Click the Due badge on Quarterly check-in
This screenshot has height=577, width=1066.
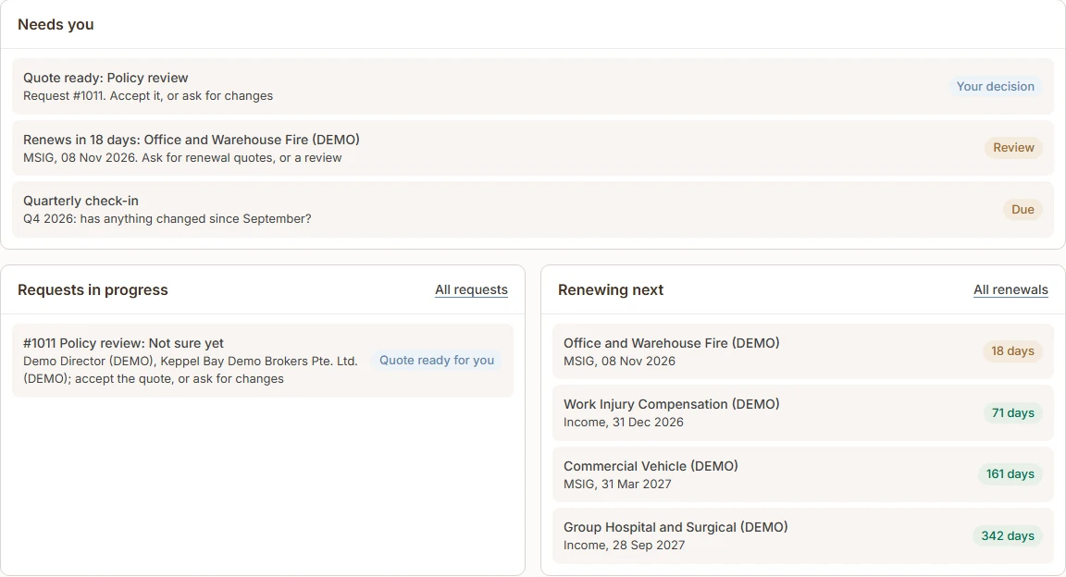[1023, 209]
